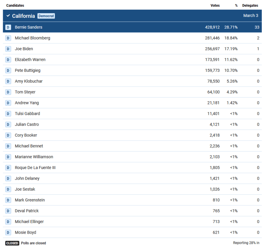Select the D badge next to Michael Bloomberg
Image resolution: width=265 pixels, height=249 pixels.
(8, 38)
